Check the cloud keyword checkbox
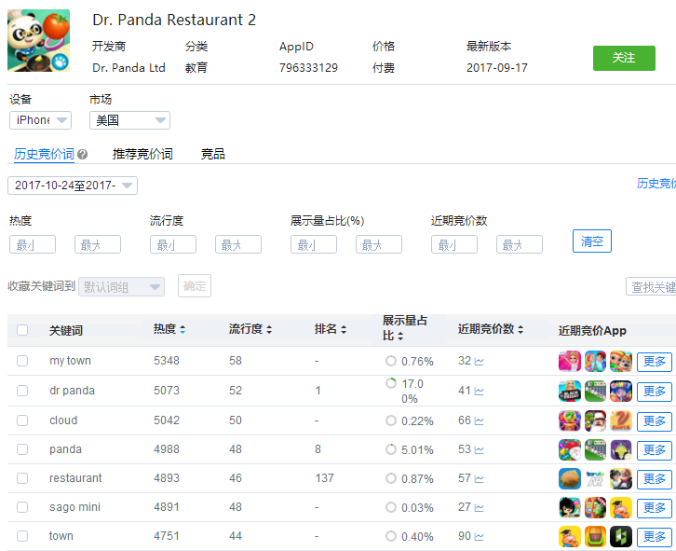 [22, 420]
